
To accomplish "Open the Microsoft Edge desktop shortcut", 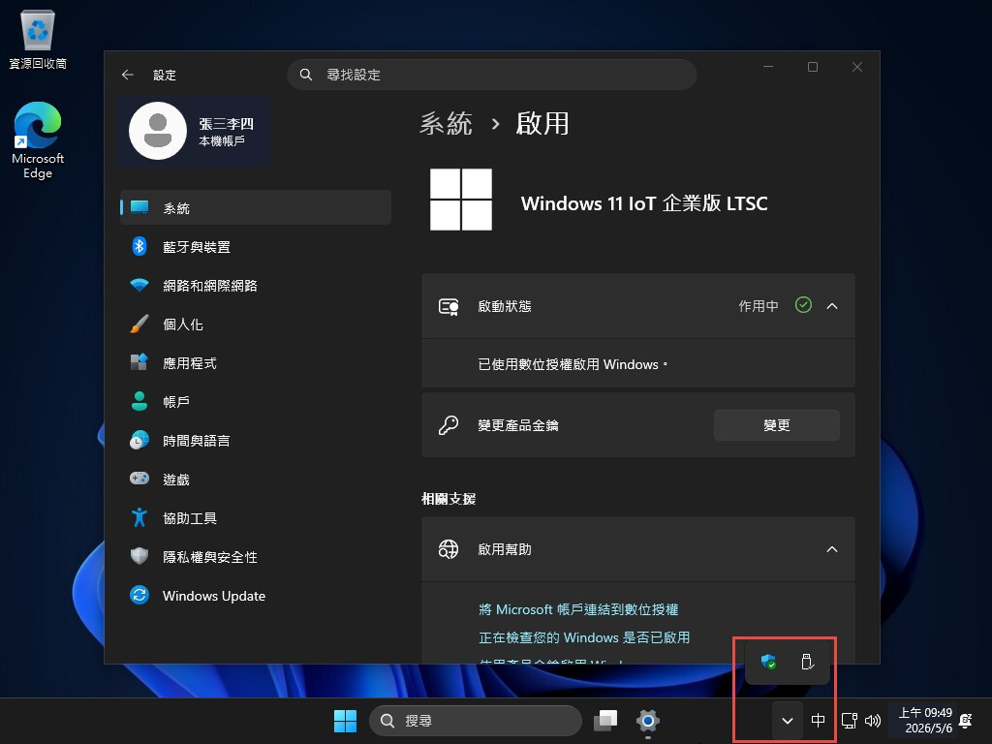I will pos(38,140).
